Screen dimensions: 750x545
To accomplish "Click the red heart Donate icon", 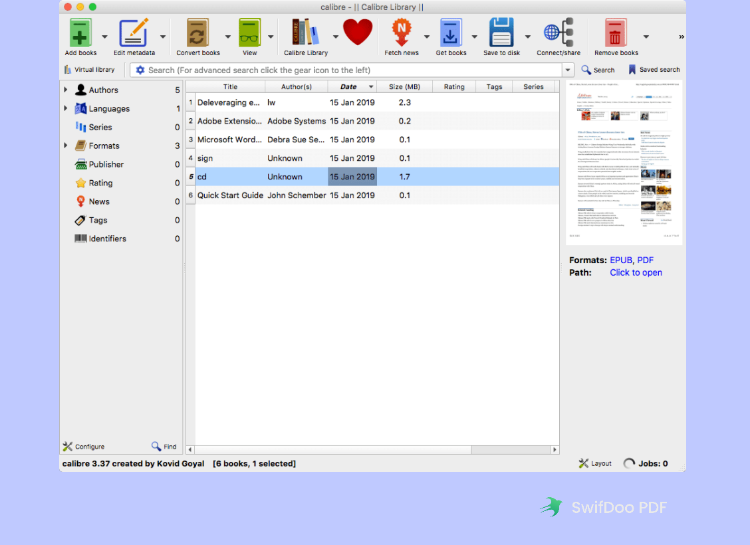I will coord(357,33).
